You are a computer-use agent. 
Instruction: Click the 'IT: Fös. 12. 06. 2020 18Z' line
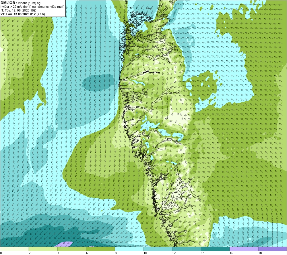pyautogui.click(x=18, y=10)
